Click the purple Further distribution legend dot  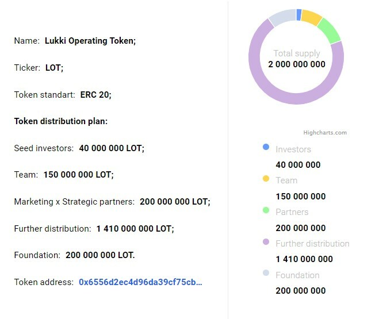click(x=266, y=242)
